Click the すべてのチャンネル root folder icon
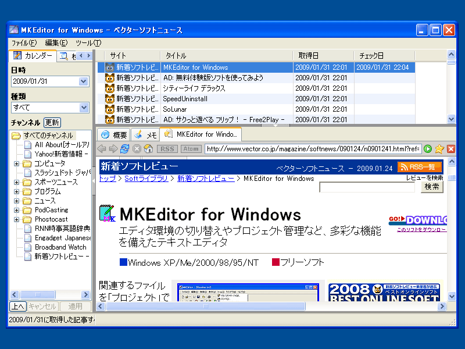This screenshot has height=349, width=465. tap(16, 136)
